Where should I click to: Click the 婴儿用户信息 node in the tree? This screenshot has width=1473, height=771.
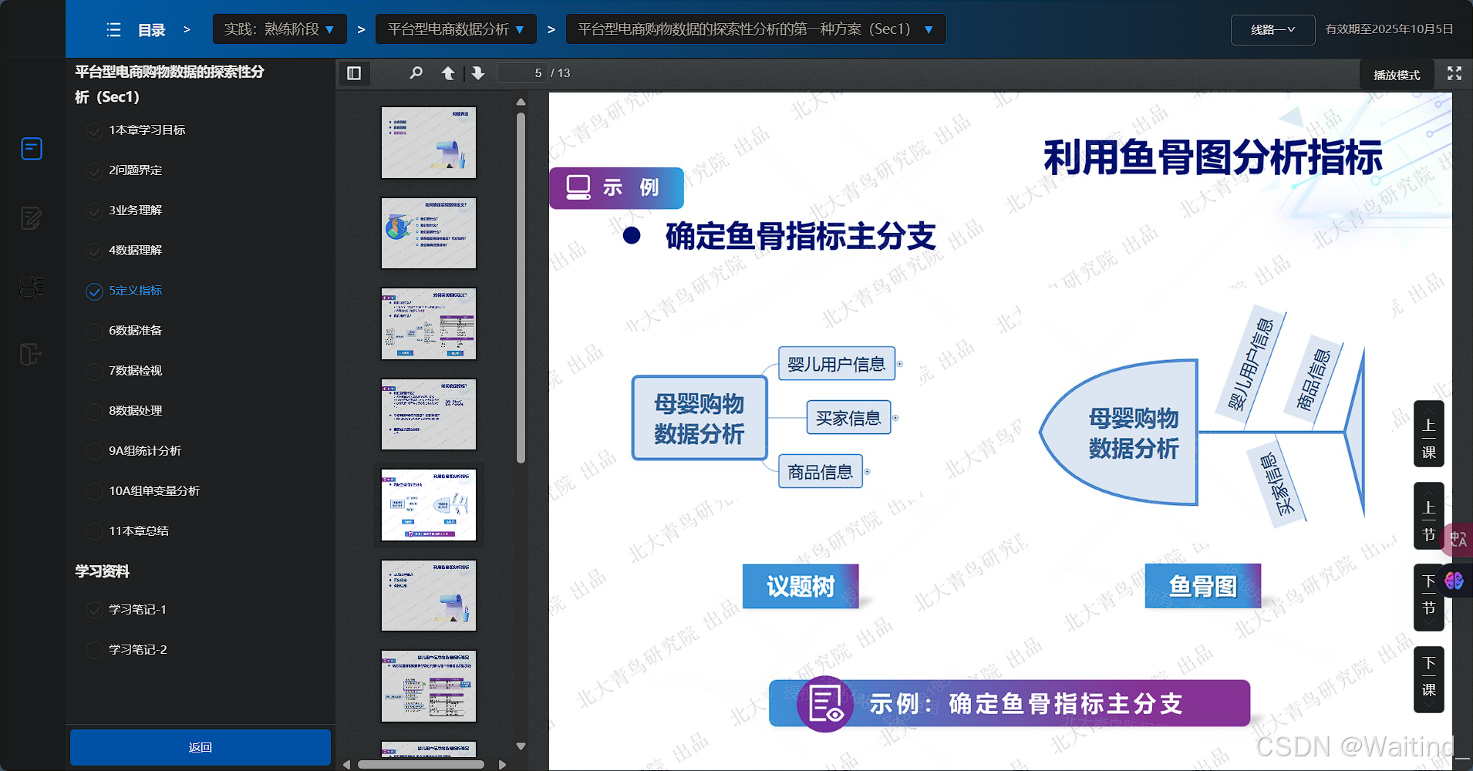(x=837, y=364)
